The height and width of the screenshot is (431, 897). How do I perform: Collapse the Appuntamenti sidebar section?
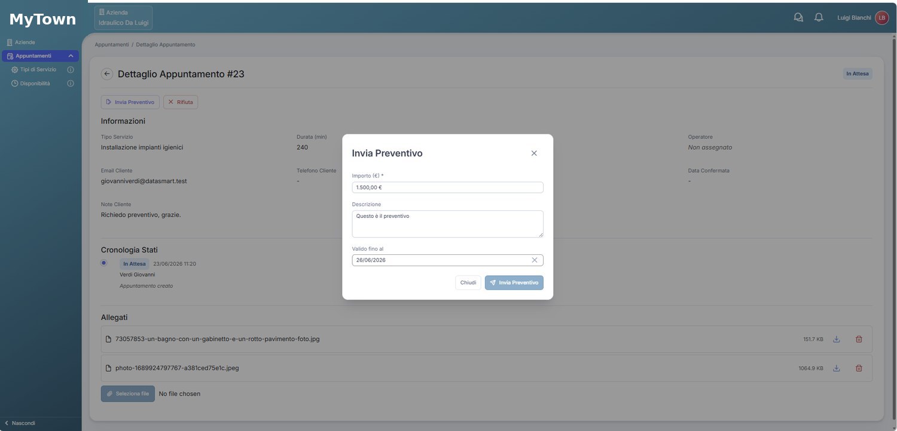pos(71,56)
